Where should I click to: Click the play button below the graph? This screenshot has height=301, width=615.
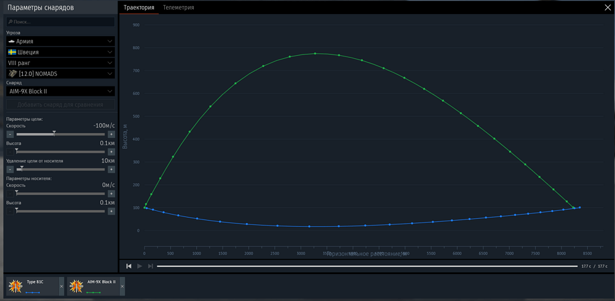140,266
